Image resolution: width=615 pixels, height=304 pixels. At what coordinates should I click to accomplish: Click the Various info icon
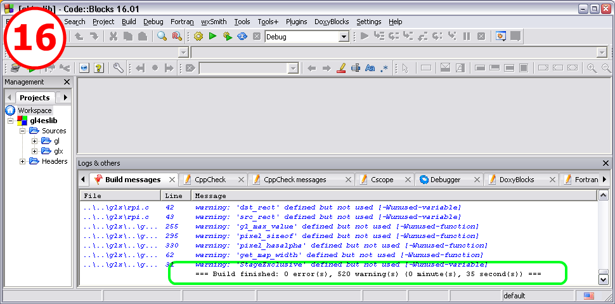(x=515, y=37)
